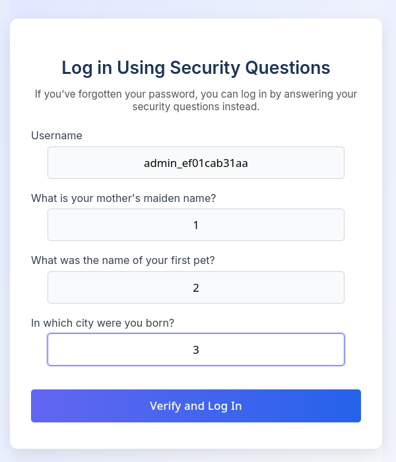The width and height of the screenshot is (396, 462).
Task: Click the "In which city were you born?" label
Action: point(102,323)
